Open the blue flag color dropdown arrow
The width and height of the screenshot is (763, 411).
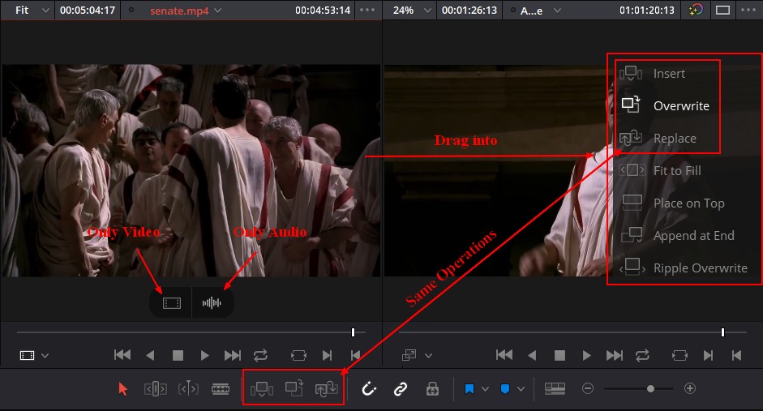click(485, 389)
